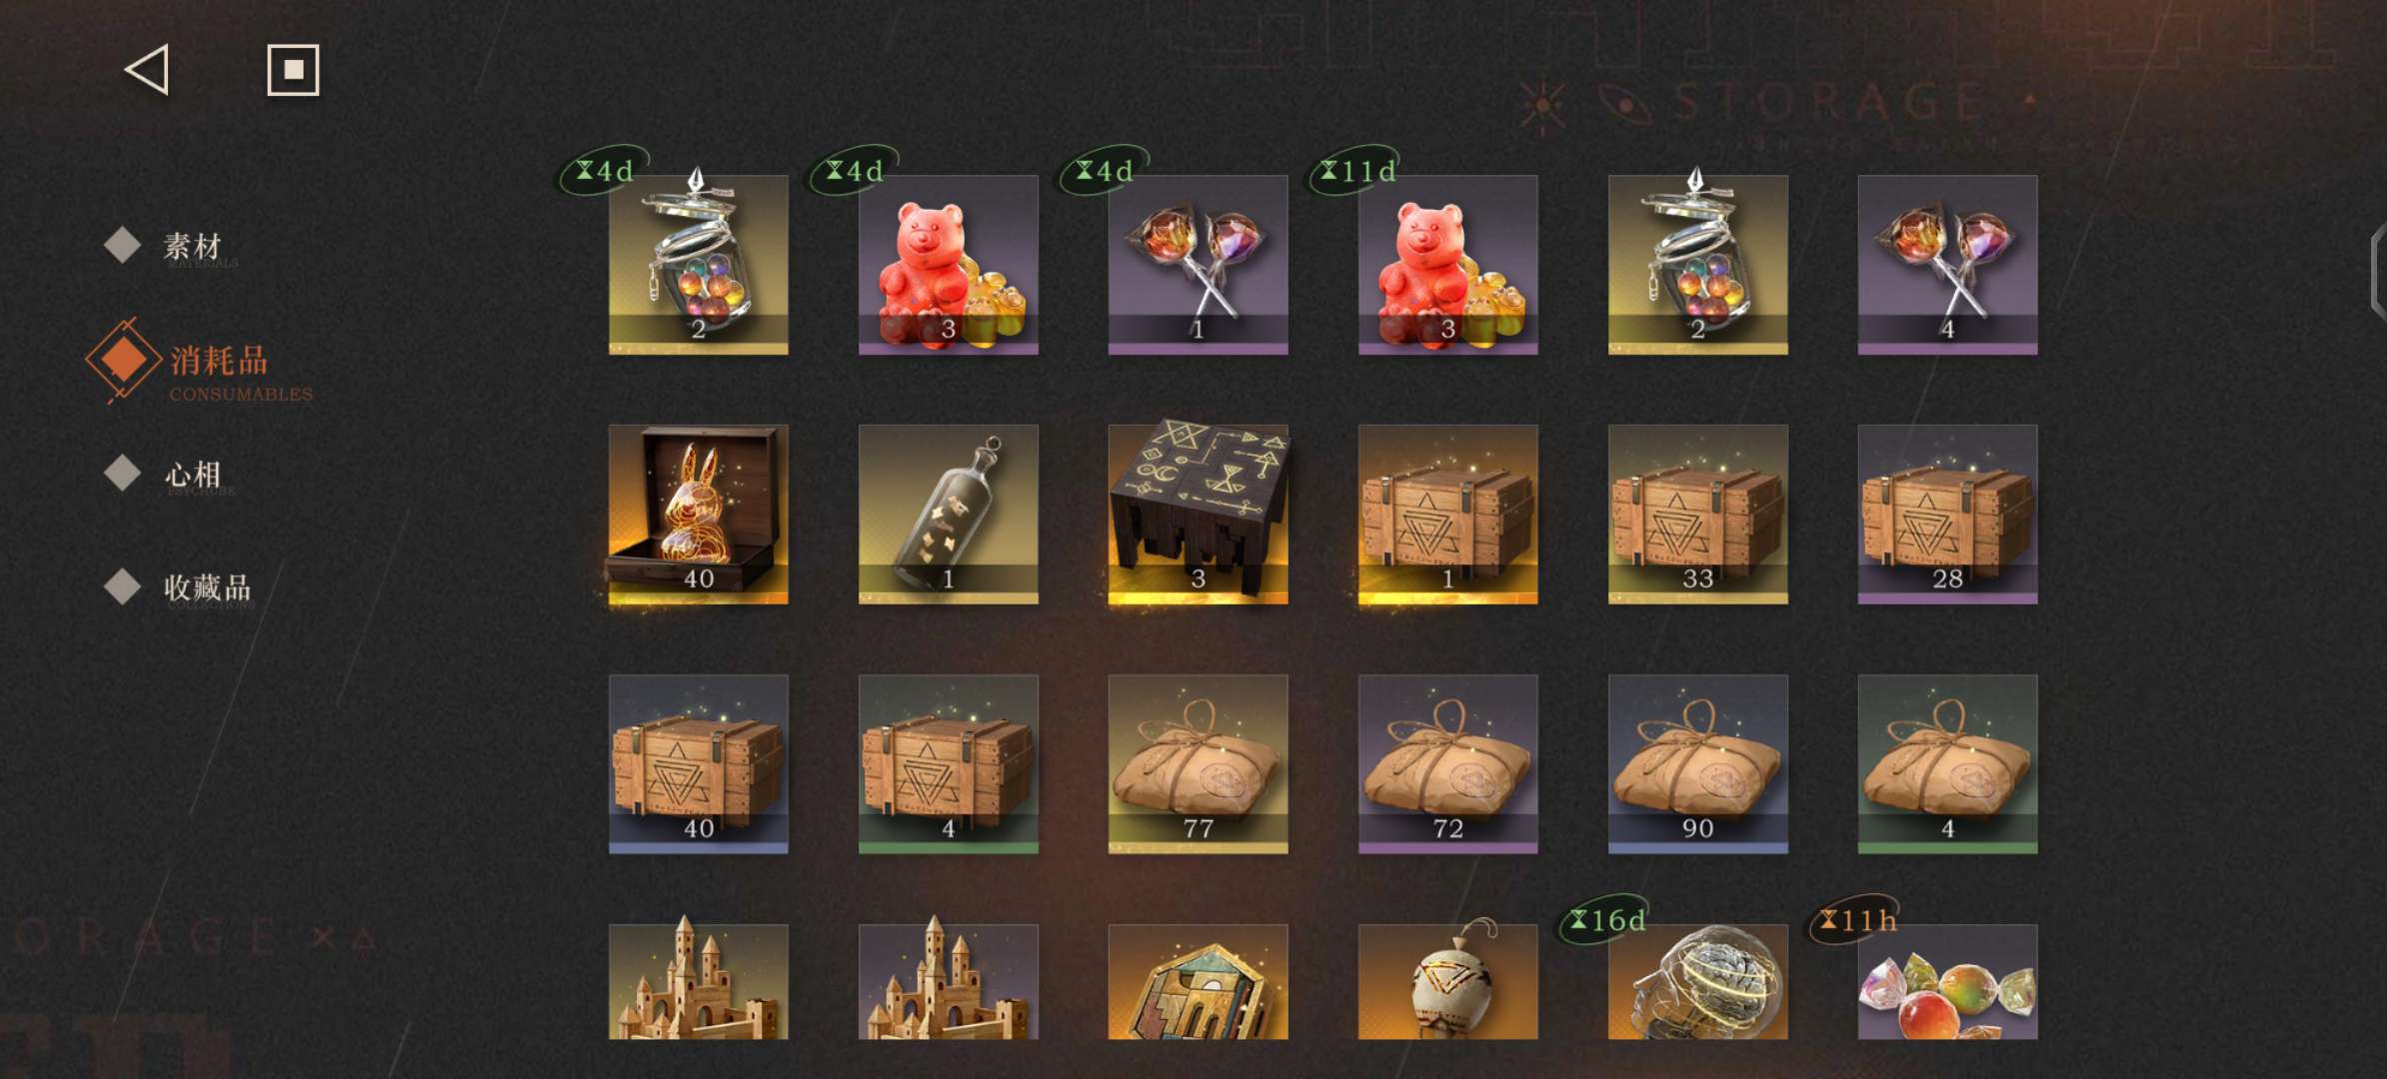Choose the wrapped parcel with quantity 90
Screen dimensions: 2387x1079
tap(1697, 764)
